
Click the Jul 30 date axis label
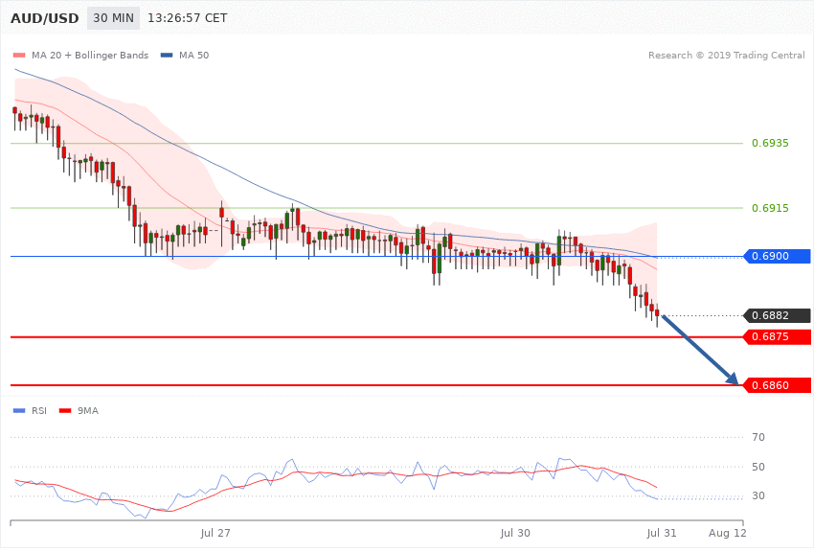tap(515, 533)
